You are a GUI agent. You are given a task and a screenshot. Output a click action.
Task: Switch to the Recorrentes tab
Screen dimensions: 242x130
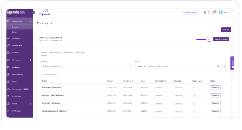(55, 53)
